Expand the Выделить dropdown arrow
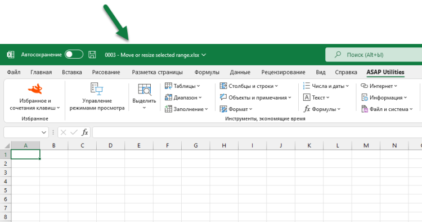Image resolution: width=422 pixels, height=222 pixels. tap(144, 108)
